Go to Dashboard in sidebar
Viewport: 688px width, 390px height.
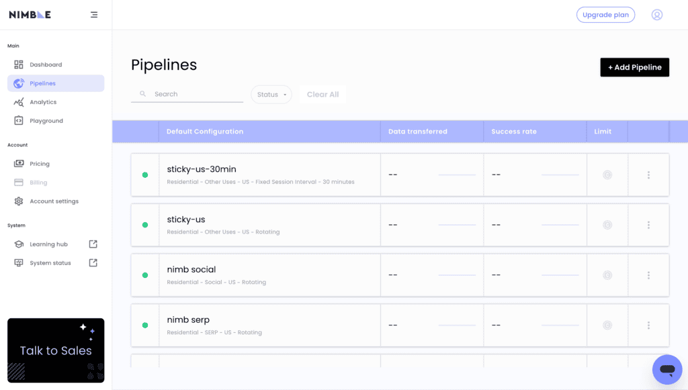point(56,64)
